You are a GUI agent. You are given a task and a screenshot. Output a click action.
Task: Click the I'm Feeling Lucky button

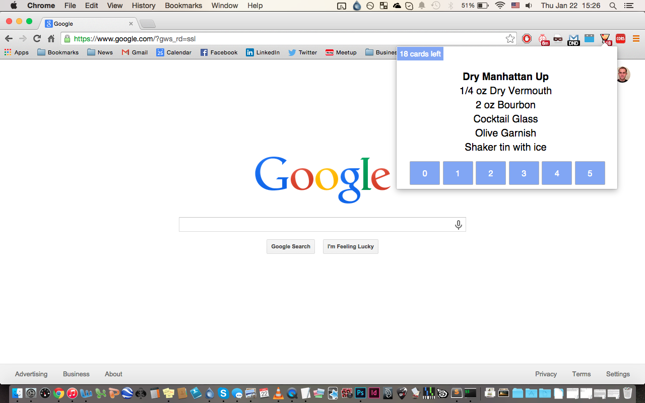click(351, 246)
